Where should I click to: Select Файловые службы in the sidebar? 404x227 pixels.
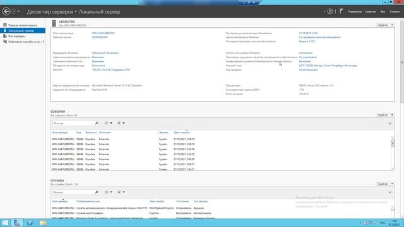tap(23, 42)
